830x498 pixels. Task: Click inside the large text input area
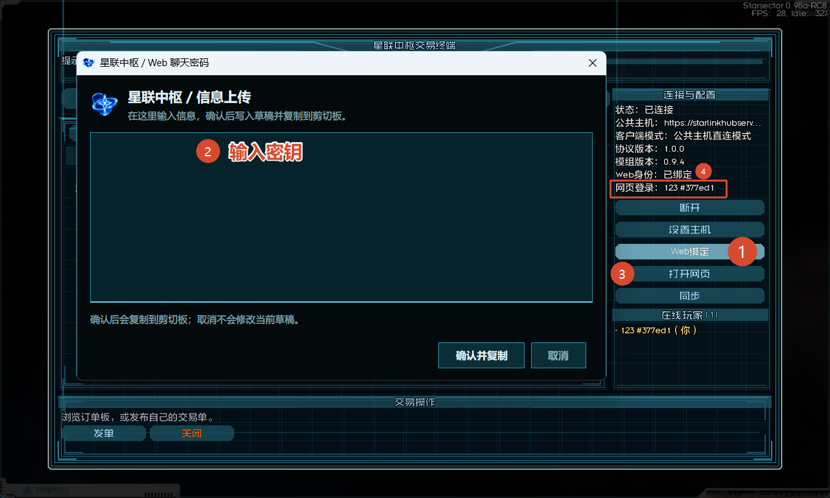(341, 217)
